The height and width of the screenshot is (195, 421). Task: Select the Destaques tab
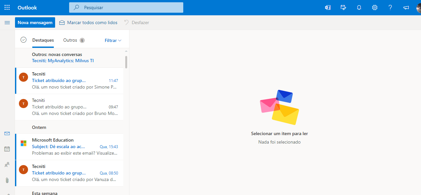[43, 40]
